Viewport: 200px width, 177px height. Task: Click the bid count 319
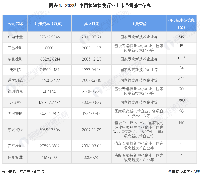click(181, 37)
